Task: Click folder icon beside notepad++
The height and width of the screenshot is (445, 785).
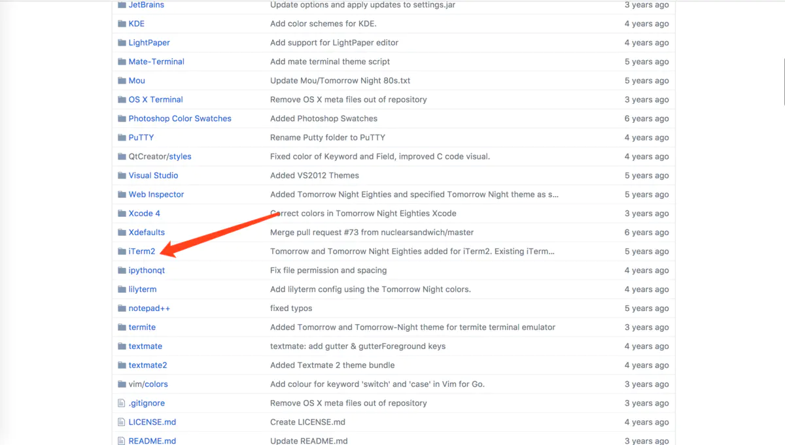Action: point(122,308)
